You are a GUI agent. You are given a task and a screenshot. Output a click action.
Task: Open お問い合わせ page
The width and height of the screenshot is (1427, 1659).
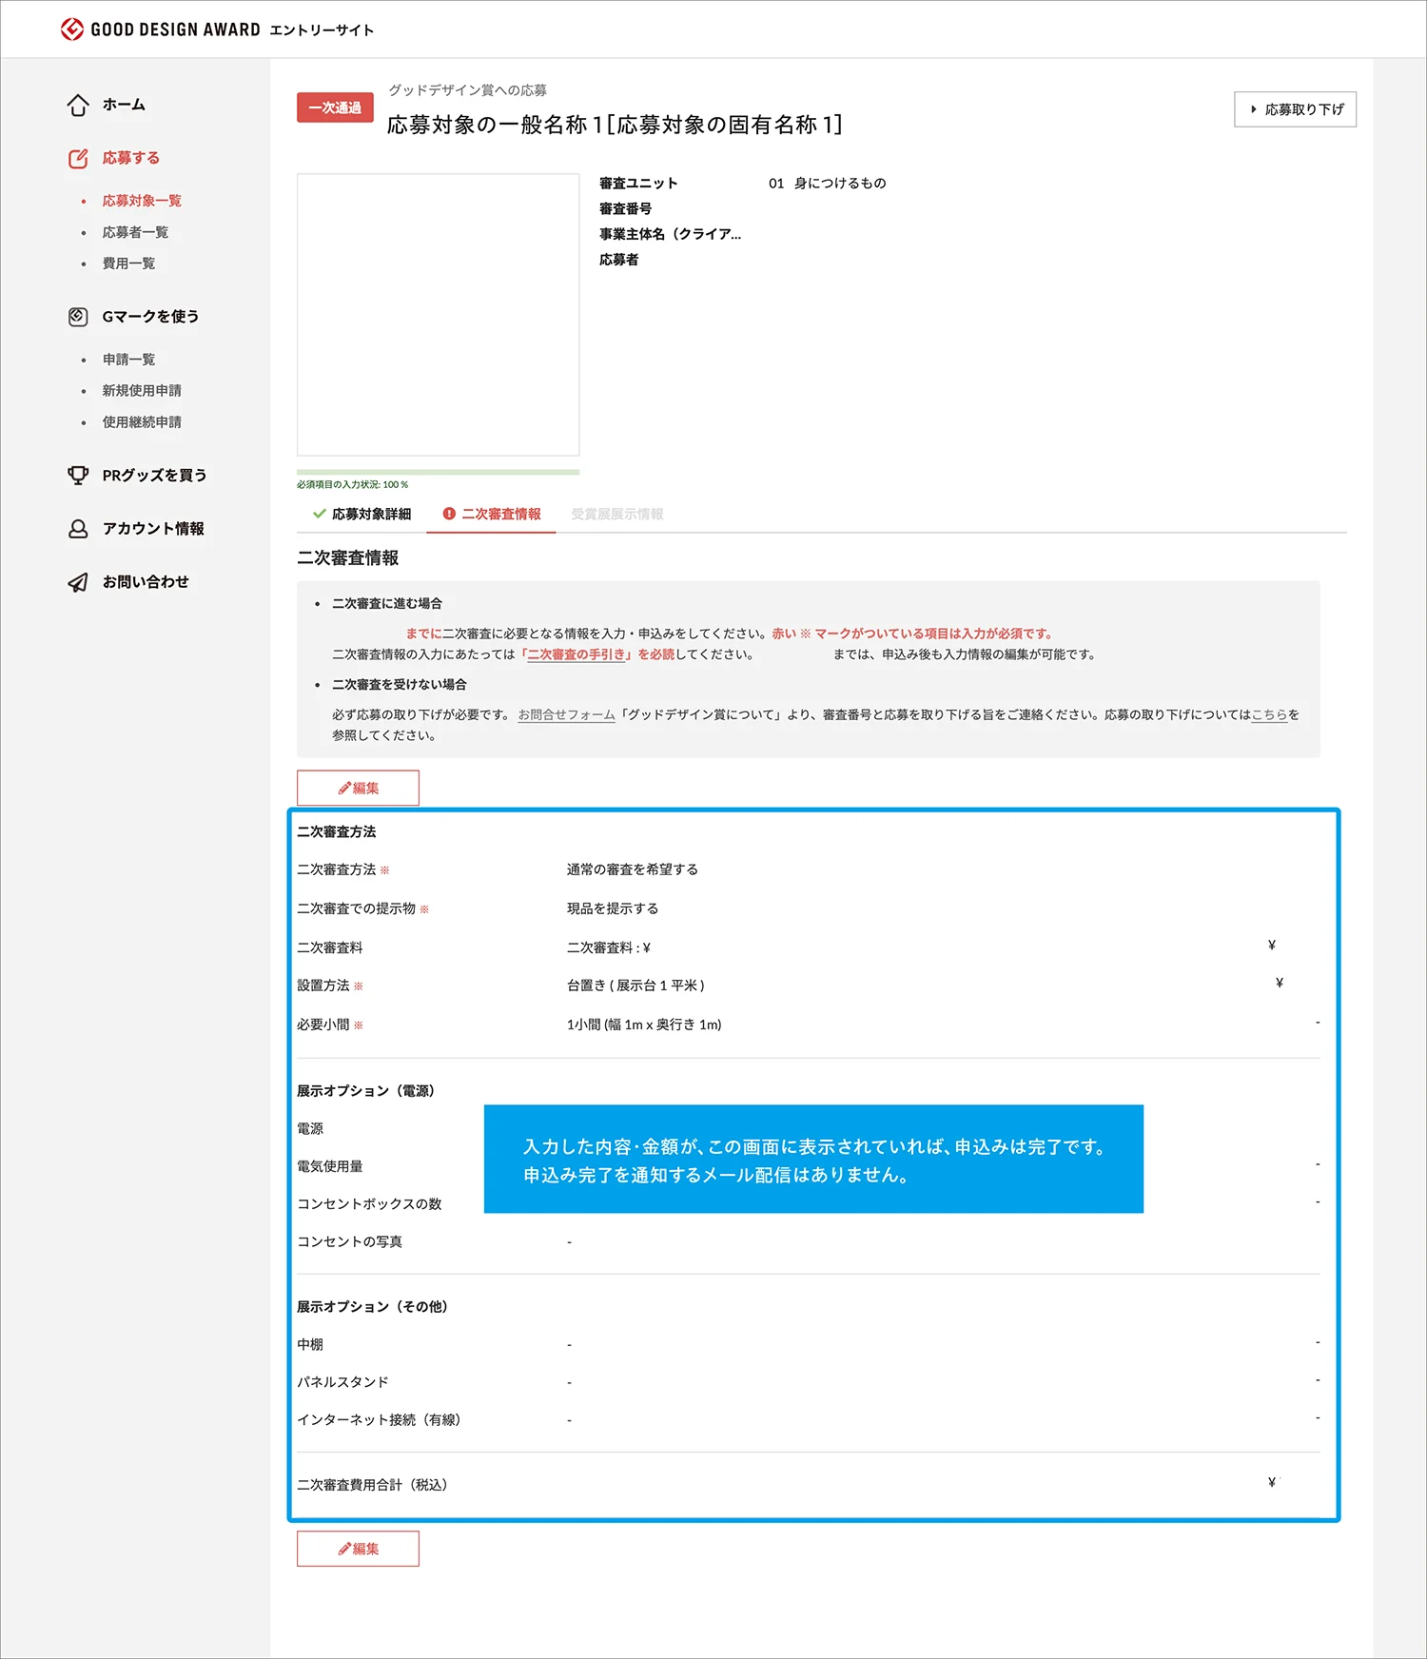coord(146,581)
